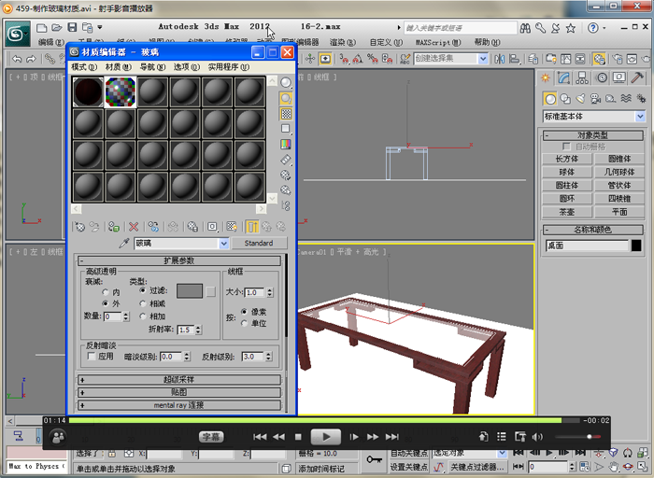Open the Standard Primitives dropdown
Screen dimensions: 654x478
[x=640, y=117]
